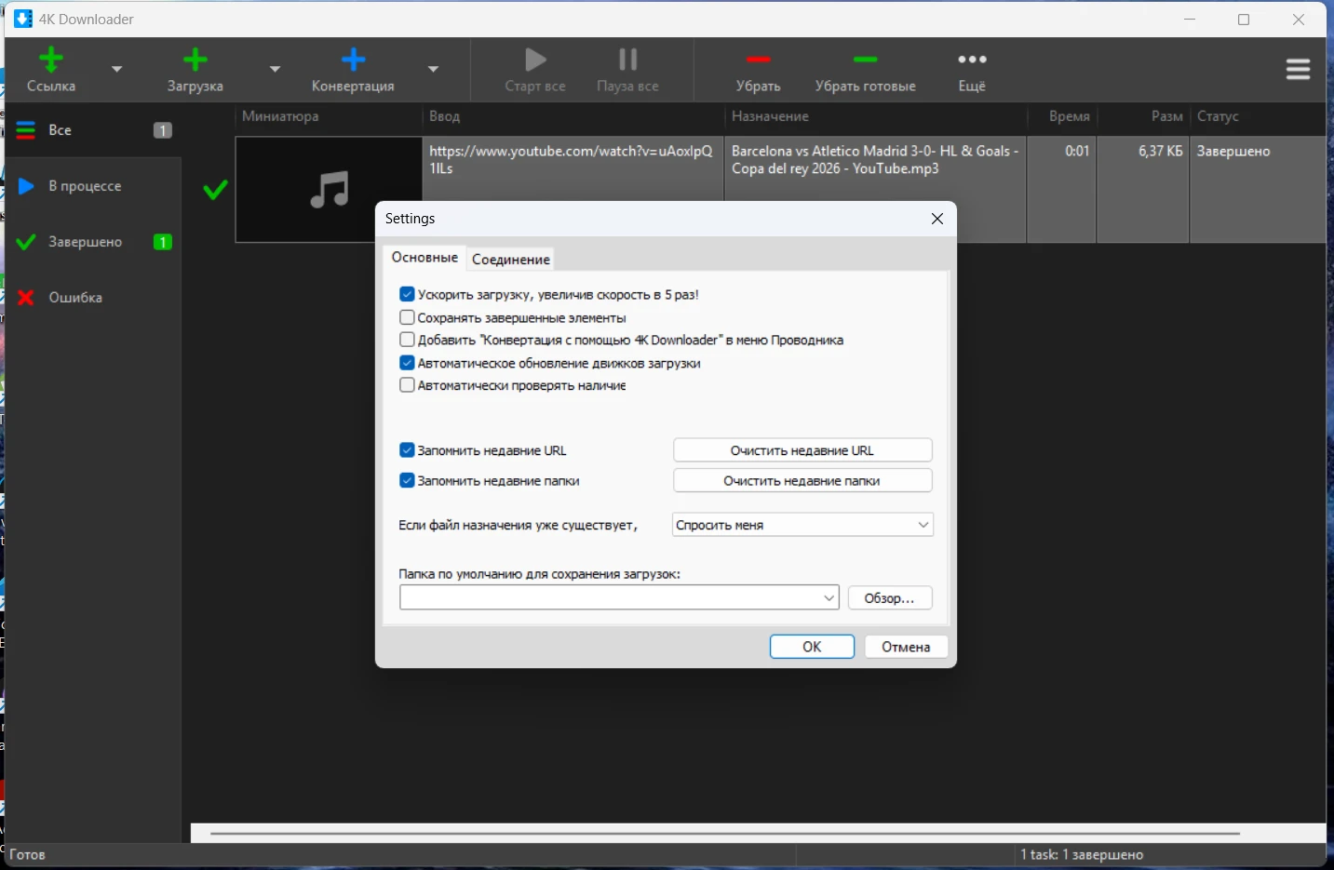Click the music note thumbnail

[x=329, y=190]
